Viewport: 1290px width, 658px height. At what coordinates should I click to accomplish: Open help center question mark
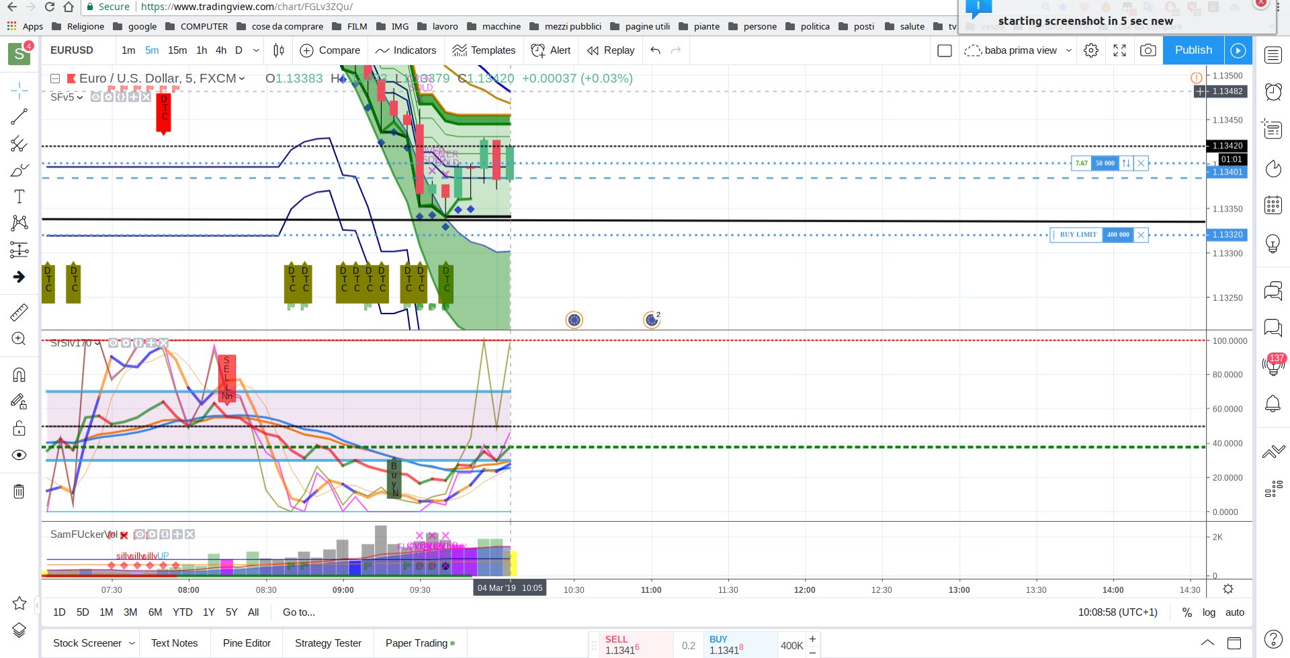1273,639
